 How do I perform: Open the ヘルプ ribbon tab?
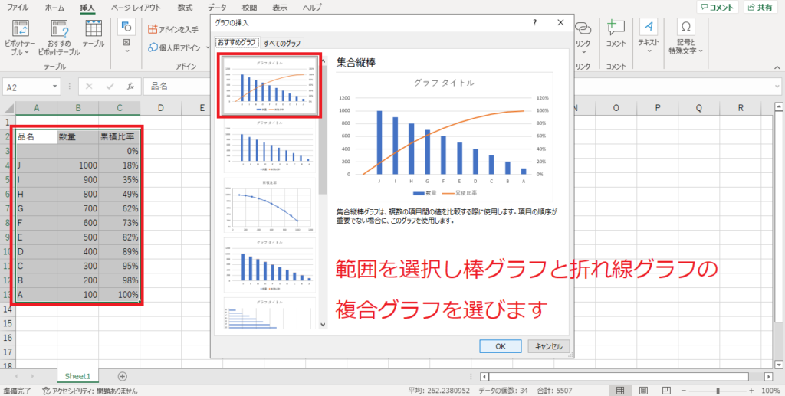(313, 8)
